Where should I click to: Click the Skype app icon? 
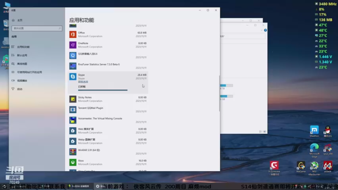73,76
